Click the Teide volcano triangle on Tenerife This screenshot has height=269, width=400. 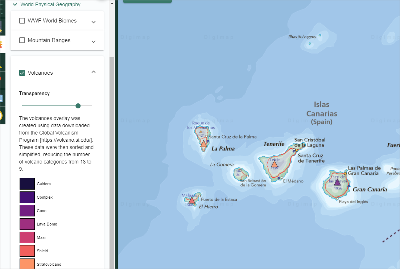274,164
